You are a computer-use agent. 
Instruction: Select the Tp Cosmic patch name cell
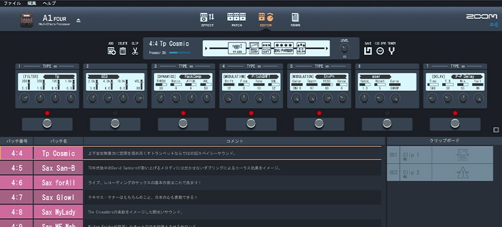click(58, 154)
